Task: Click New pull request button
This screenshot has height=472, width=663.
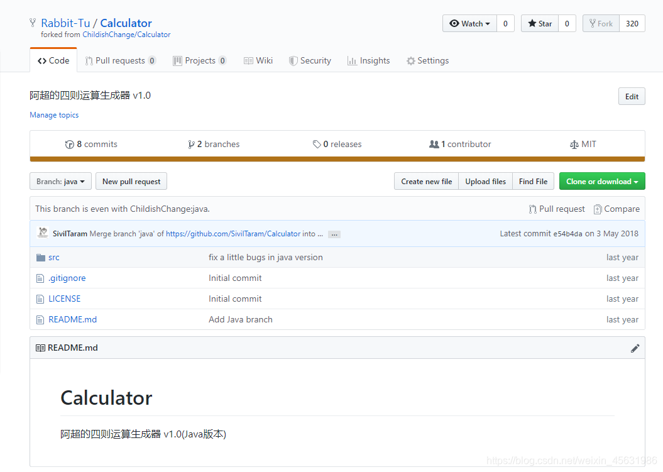Action: (x=131, y=182)
